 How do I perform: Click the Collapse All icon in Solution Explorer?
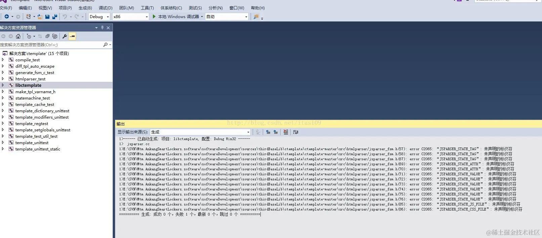pyautogui.click(x=47, y=36)
